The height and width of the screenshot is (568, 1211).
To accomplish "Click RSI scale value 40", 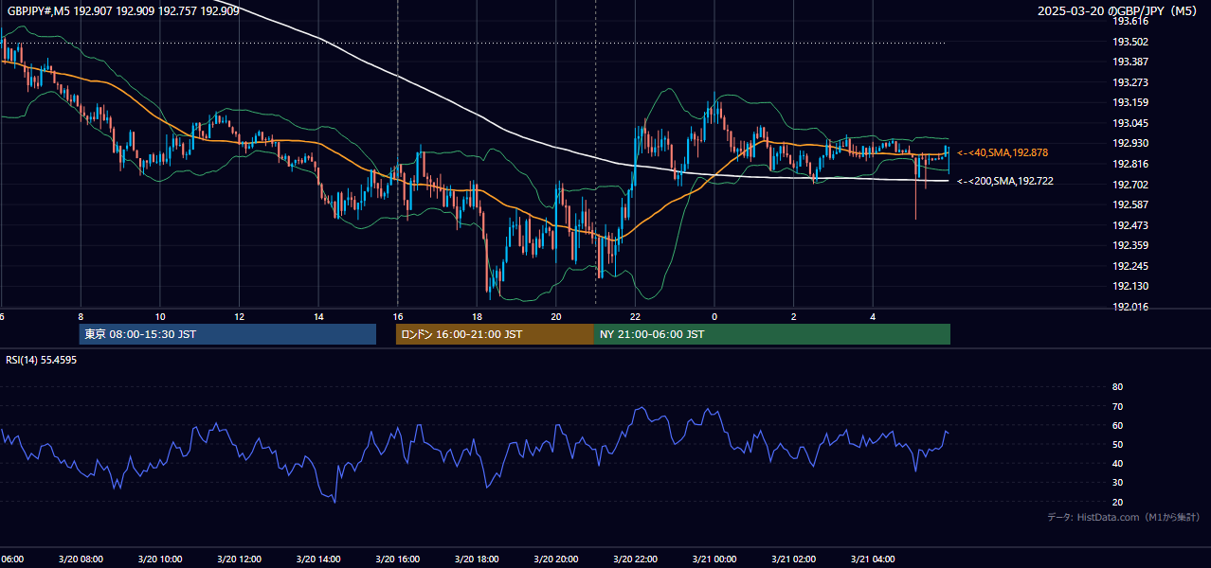I will 1117,463.
